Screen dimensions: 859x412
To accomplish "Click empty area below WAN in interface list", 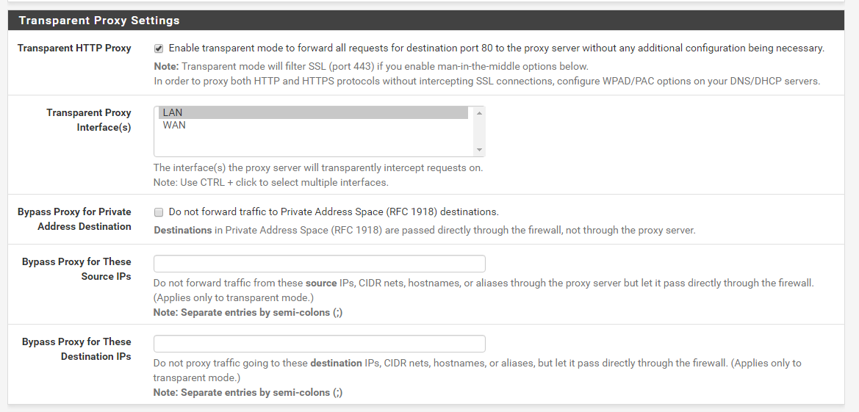I will (x=313, y=143).
